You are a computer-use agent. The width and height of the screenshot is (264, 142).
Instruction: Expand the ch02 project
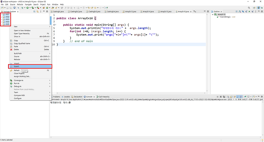click(x=1, y=17)
